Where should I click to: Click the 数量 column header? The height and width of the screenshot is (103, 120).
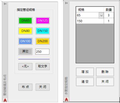pyautogui.click(x=109, y=10)
